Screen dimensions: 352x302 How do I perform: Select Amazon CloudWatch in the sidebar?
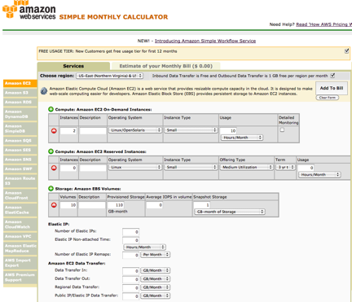(x=20, y=225)
